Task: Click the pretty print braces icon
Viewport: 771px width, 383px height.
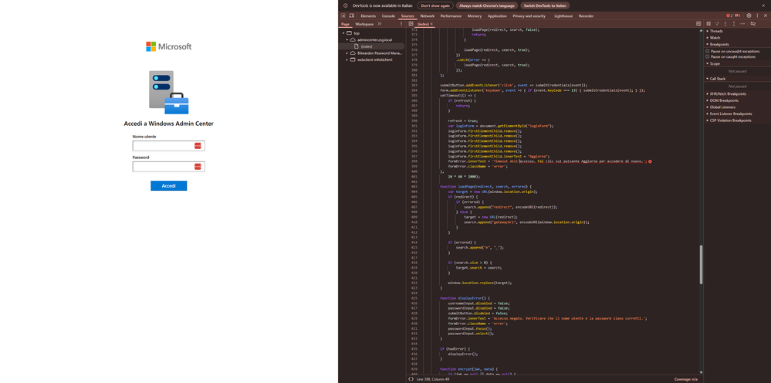Action: [411, 379]
